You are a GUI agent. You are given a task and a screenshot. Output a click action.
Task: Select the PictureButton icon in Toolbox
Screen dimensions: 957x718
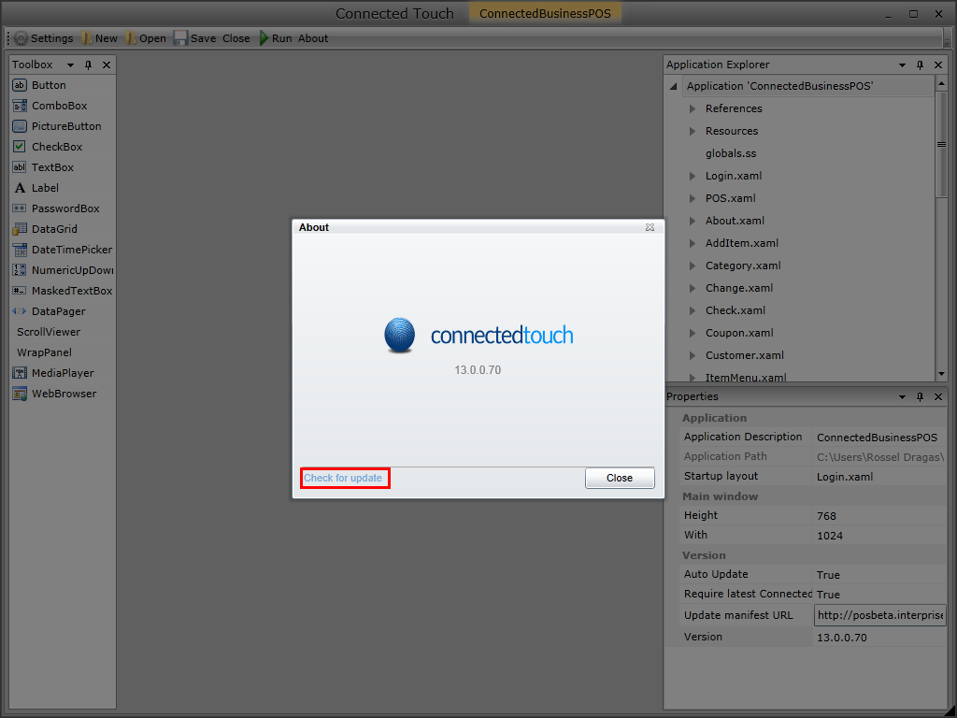[x=20, y=126]
